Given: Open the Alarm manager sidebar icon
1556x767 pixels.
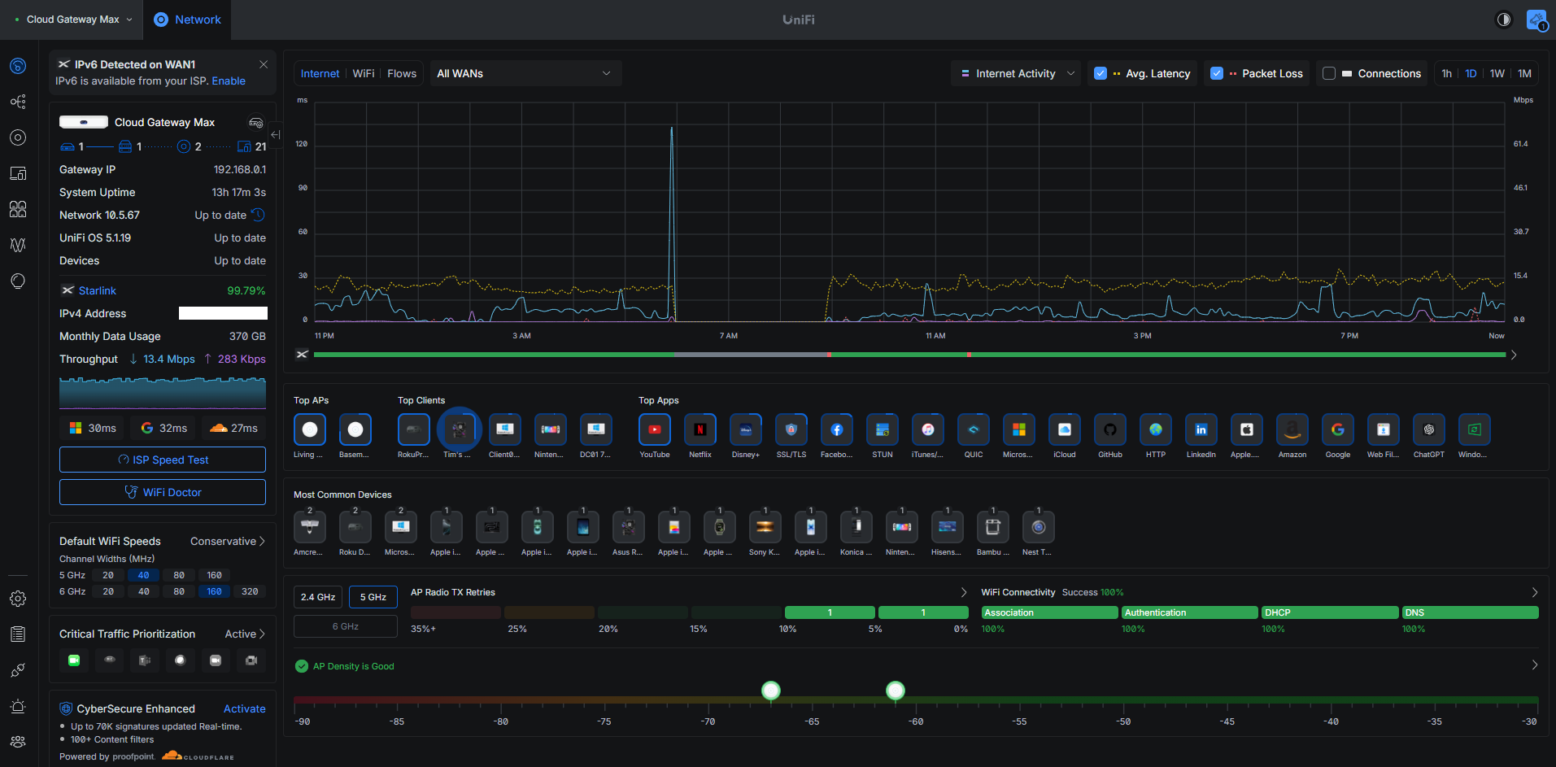Looking at the screenshot, I should [18, 706].
